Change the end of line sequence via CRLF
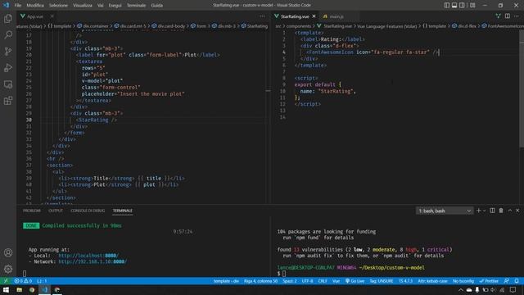The width and height of the screenshot is (524, 295). pyautogui.click(x=323, y=281)
